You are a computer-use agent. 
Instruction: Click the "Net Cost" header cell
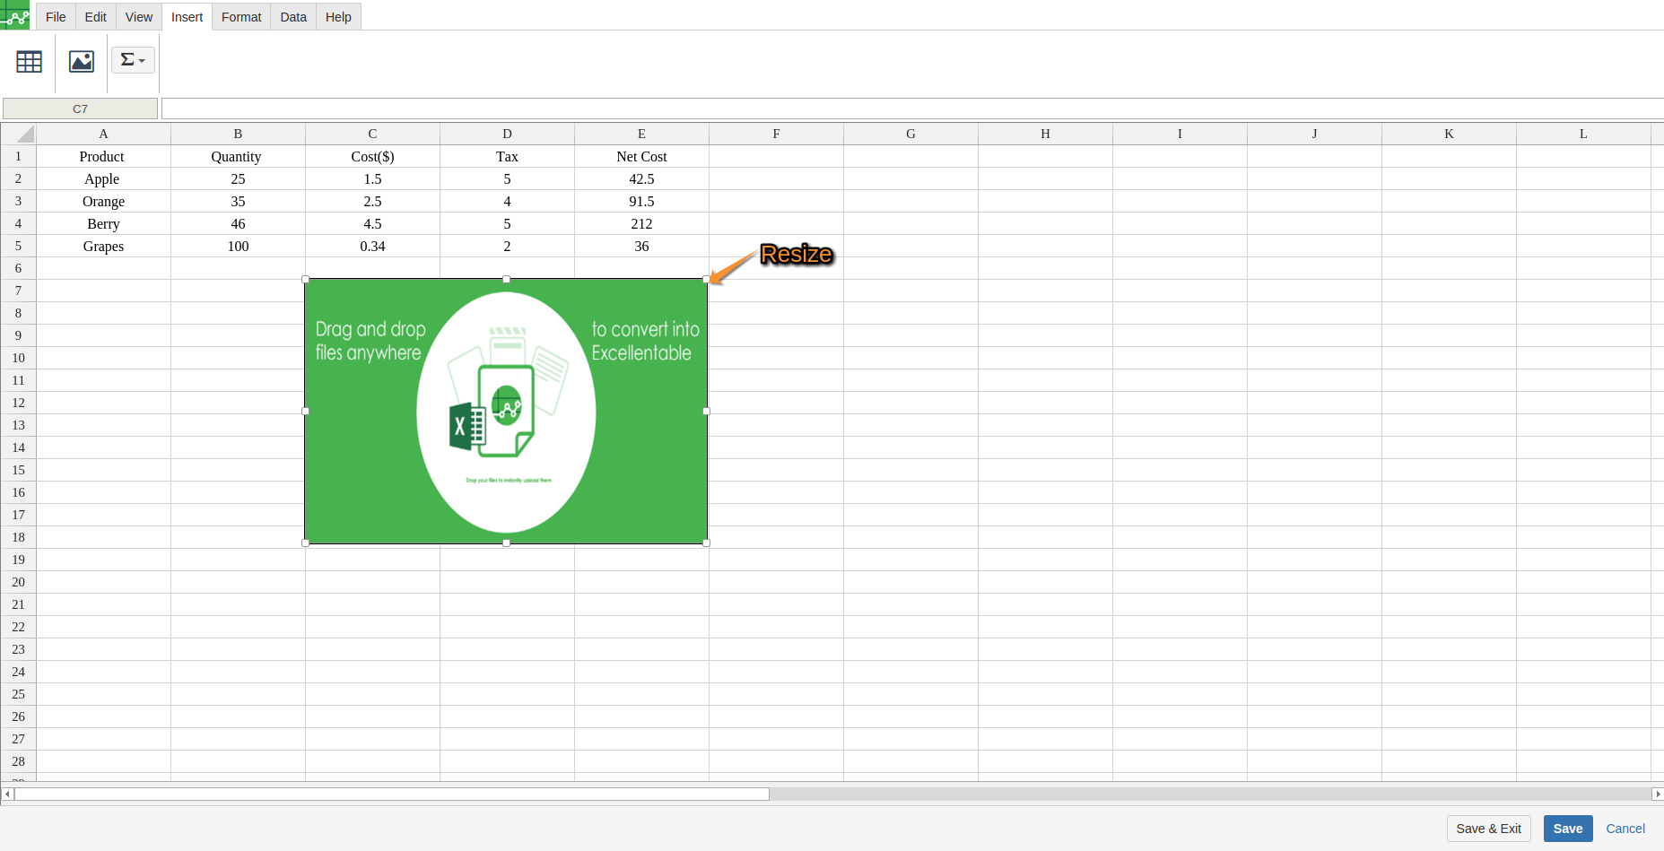pos(641,156)
